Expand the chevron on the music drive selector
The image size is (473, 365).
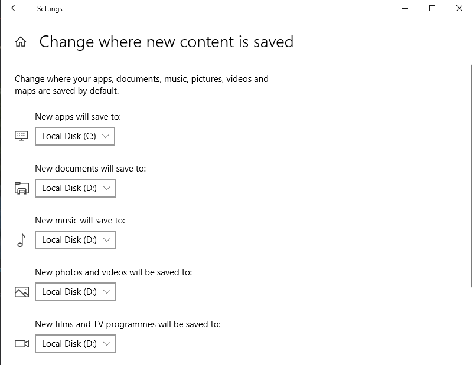106,240
